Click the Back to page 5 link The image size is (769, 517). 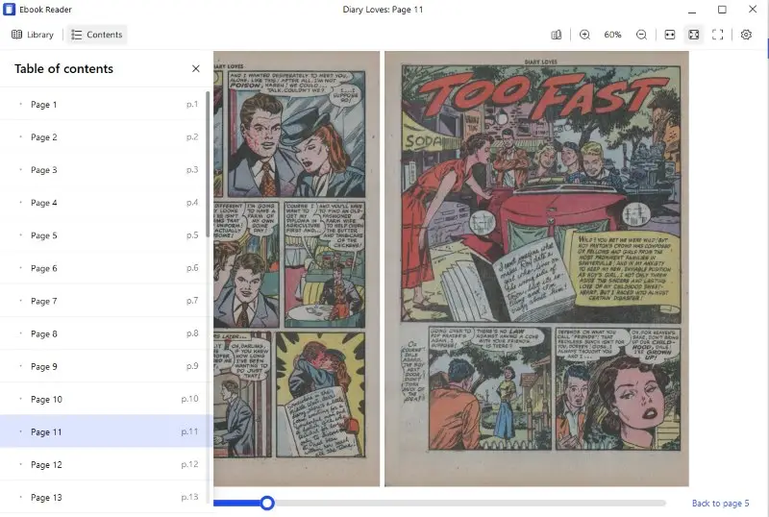pos(720,504)
